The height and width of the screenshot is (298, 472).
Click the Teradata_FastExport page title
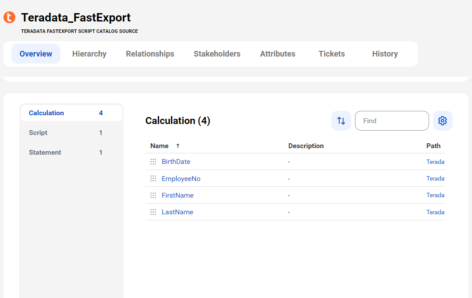[76, 18]
